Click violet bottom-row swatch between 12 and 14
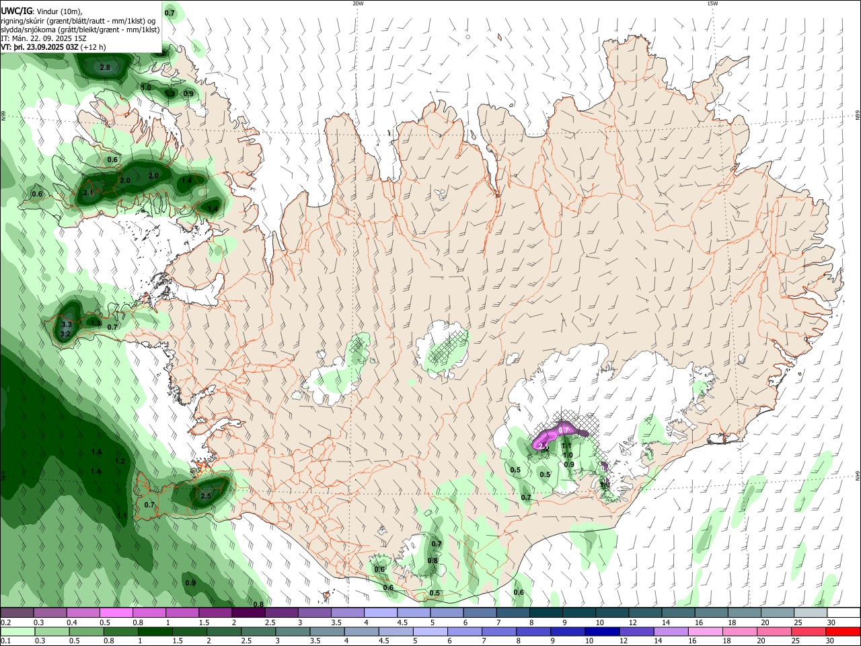 coord(637,631)
